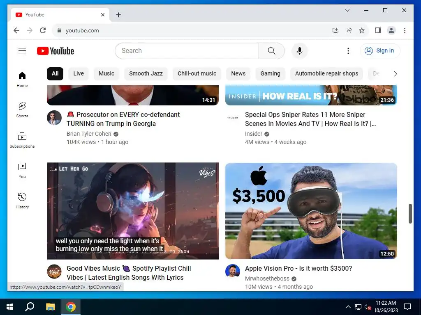Open the tab search dropdown chevron

(347, 10)
